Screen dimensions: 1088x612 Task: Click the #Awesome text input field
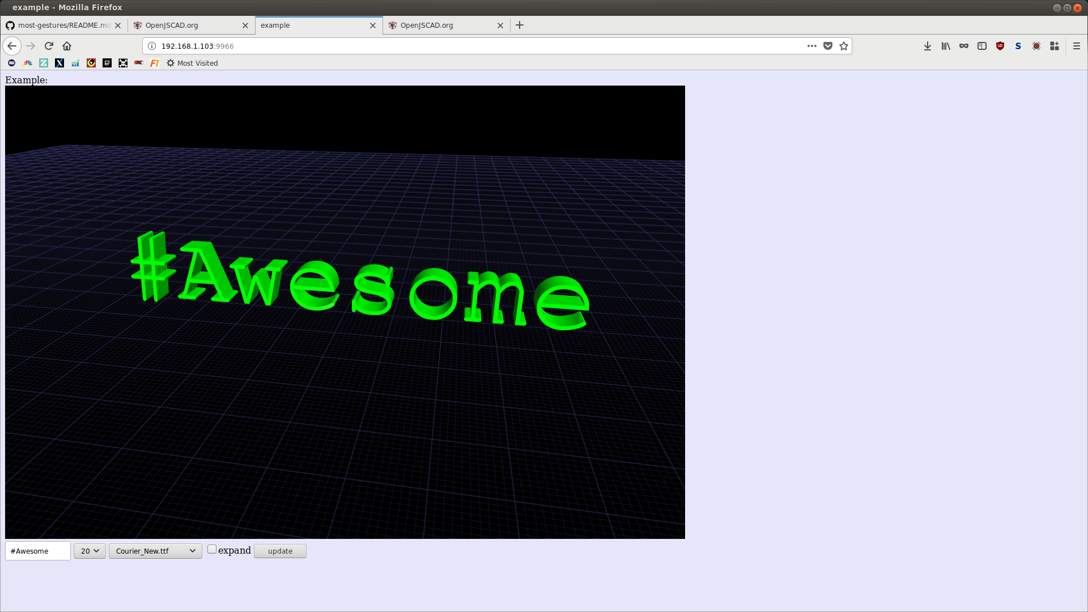tap(38, 551)
